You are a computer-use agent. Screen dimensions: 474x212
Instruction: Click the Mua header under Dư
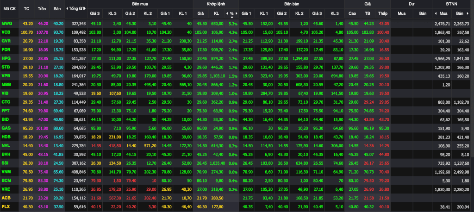pyautogui.click(x=402, y=13)
